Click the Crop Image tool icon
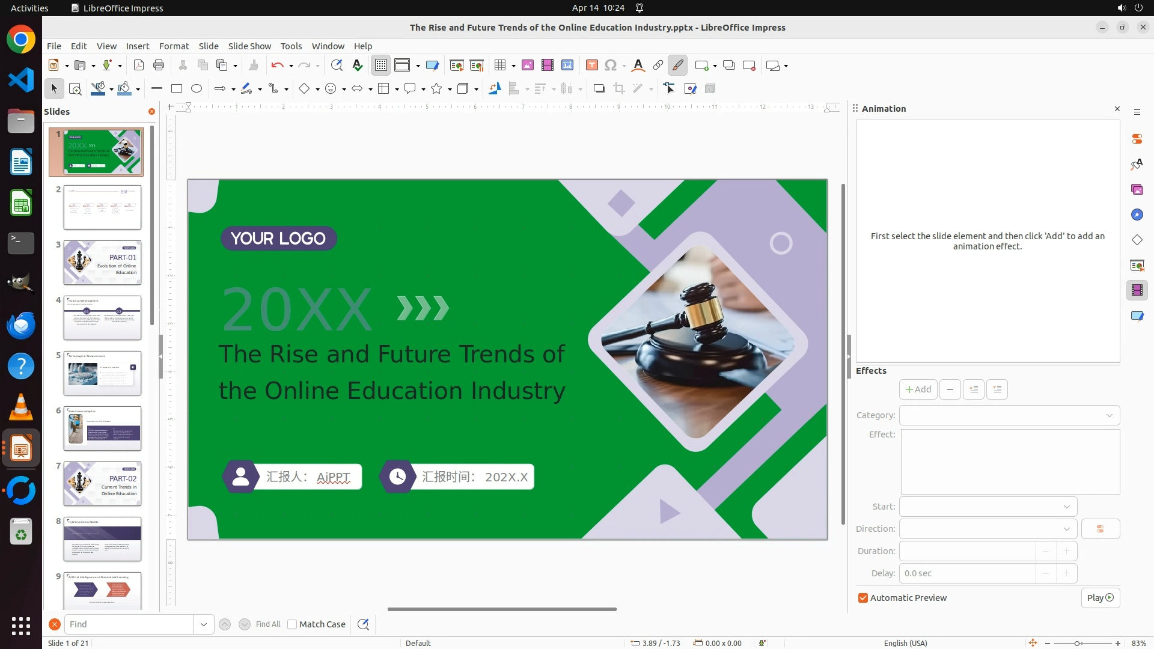 619,89
